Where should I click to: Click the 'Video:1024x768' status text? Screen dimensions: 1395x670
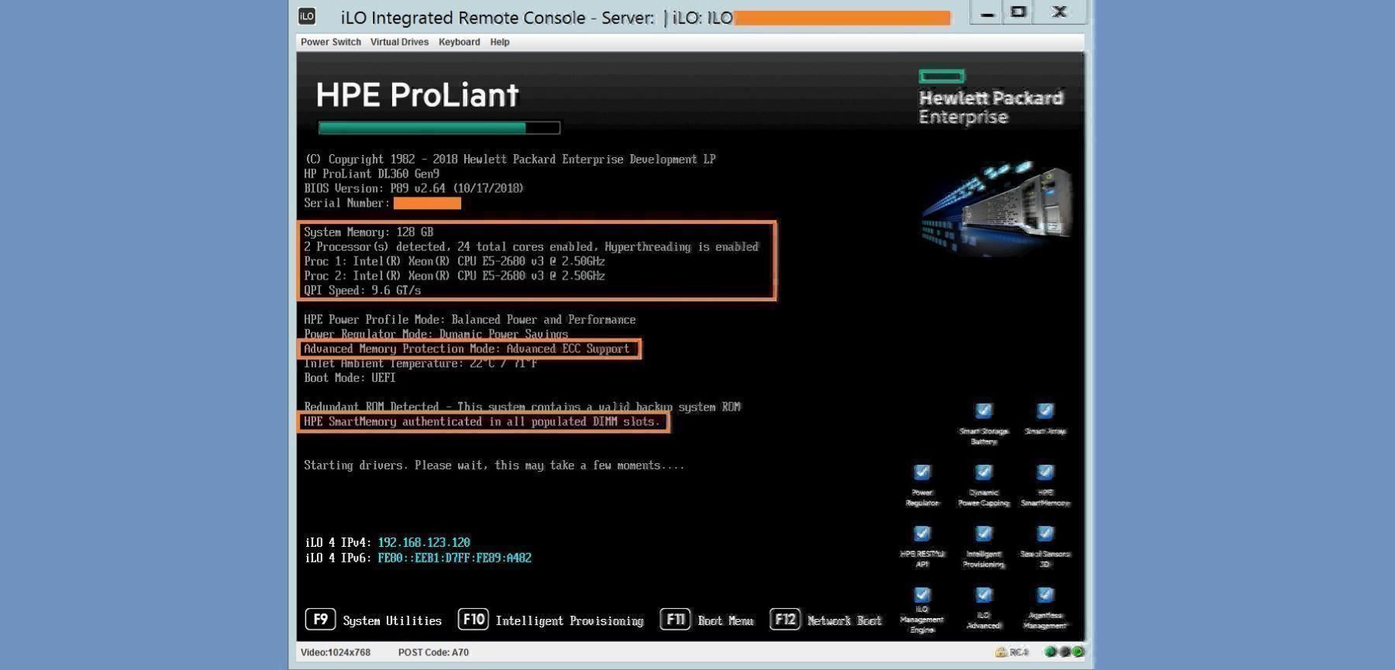pos(336,652)
